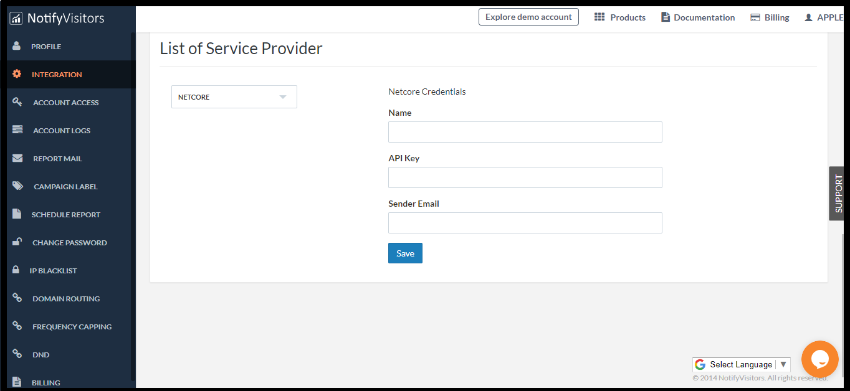This screenshot has height=391, width=850.
Task: Open the Select Language dropdown
Action: (x=742, y=364)
